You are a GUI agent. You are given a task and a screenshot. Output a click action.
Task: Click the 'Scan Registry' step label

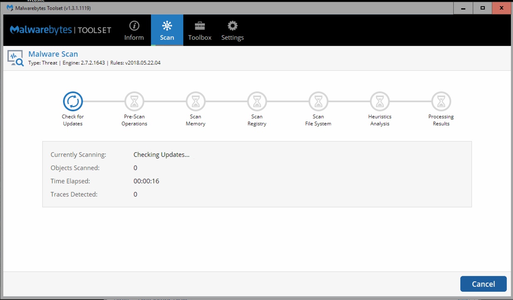[257, 120]
